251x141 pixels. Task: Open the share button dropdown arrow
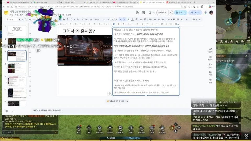click(x=185, y=13)
